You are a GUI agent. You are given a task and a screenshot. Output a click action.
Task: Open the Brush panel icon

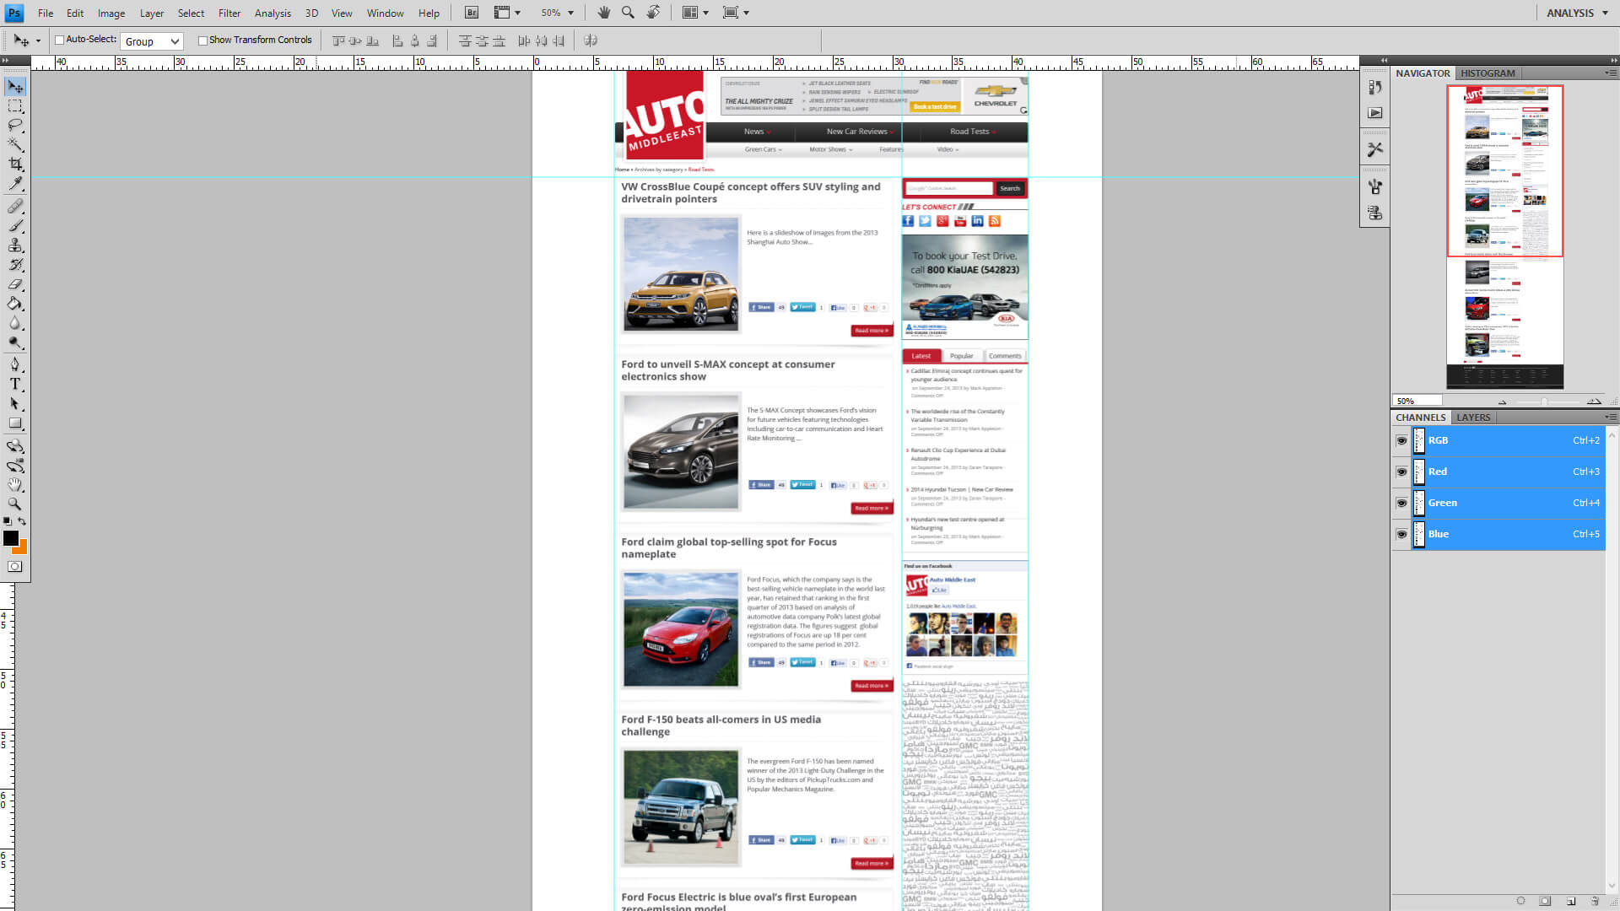point(1375,187)
